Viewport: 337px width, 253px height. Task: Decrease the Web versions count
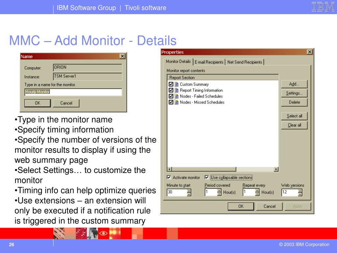300,194
